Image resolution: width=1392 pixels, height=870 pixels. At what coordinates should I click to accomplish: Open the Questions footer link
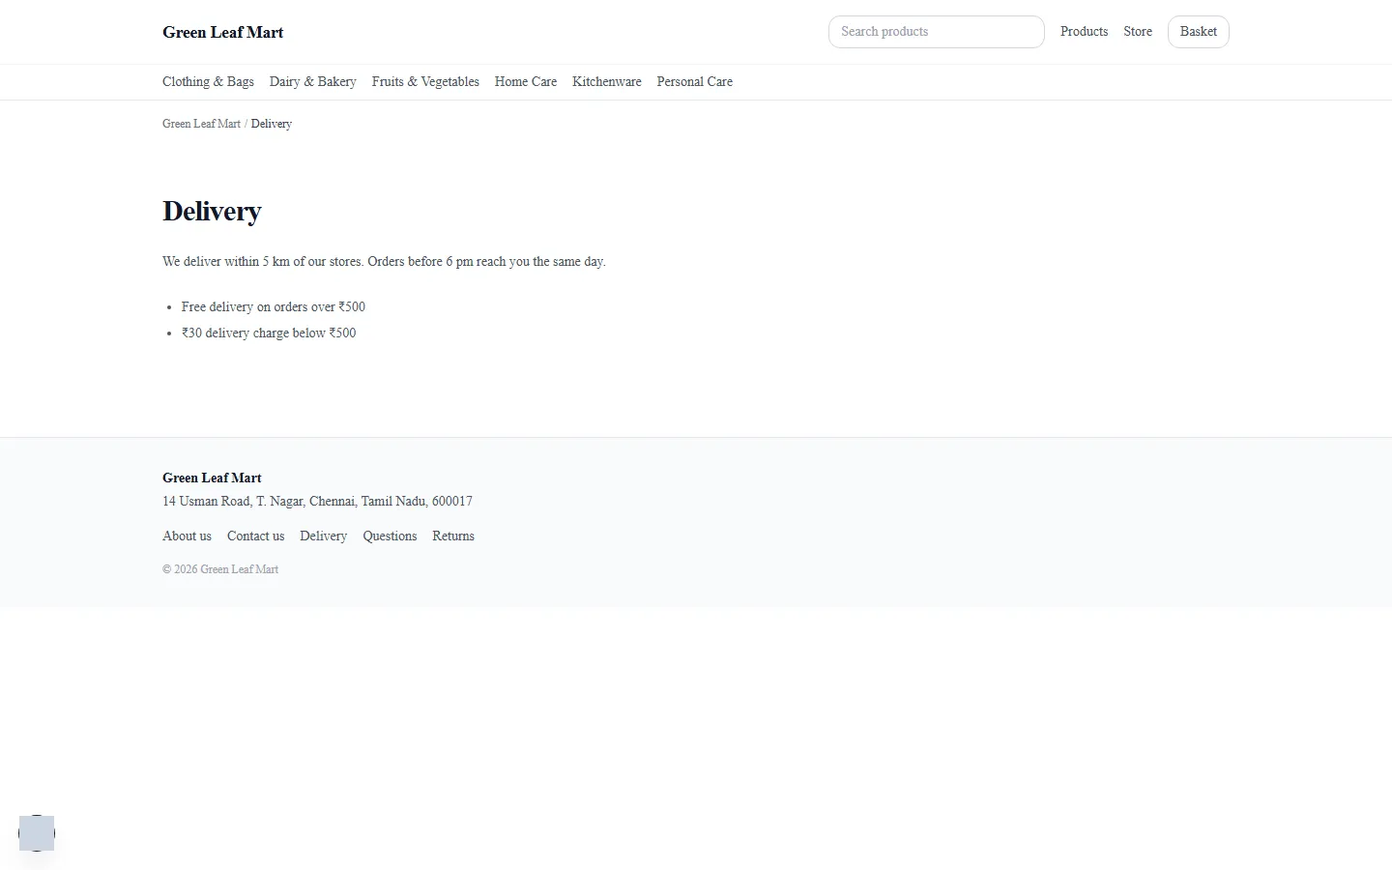point(390,536)
